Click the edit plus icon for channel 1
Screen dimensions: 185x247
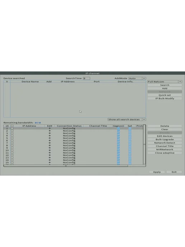coord(50,129)
